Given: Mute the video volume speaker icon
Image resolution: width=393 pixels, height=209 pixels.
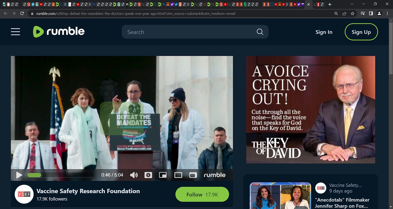Looking at the screenshot, I should point(134,175).
